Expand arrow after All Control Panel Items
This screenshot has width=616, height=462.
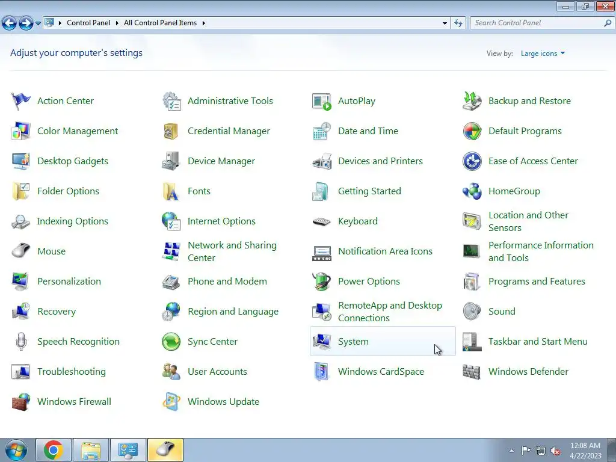tap(203, 23)
